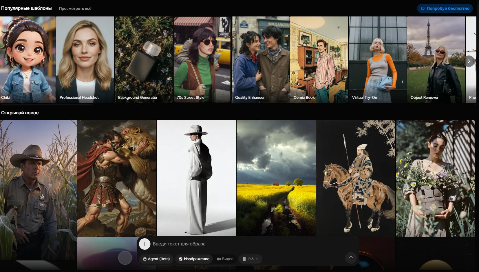Viewport: 479px width, 272px height.
Task: Open the Virtual Try-On template
Action: pyautogui.click(x=378, y=59)
